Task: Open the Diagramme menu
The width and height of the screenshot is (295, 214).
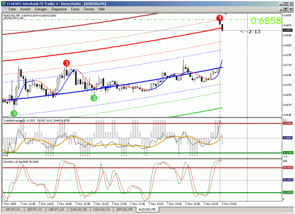Action: coord(59,9)
